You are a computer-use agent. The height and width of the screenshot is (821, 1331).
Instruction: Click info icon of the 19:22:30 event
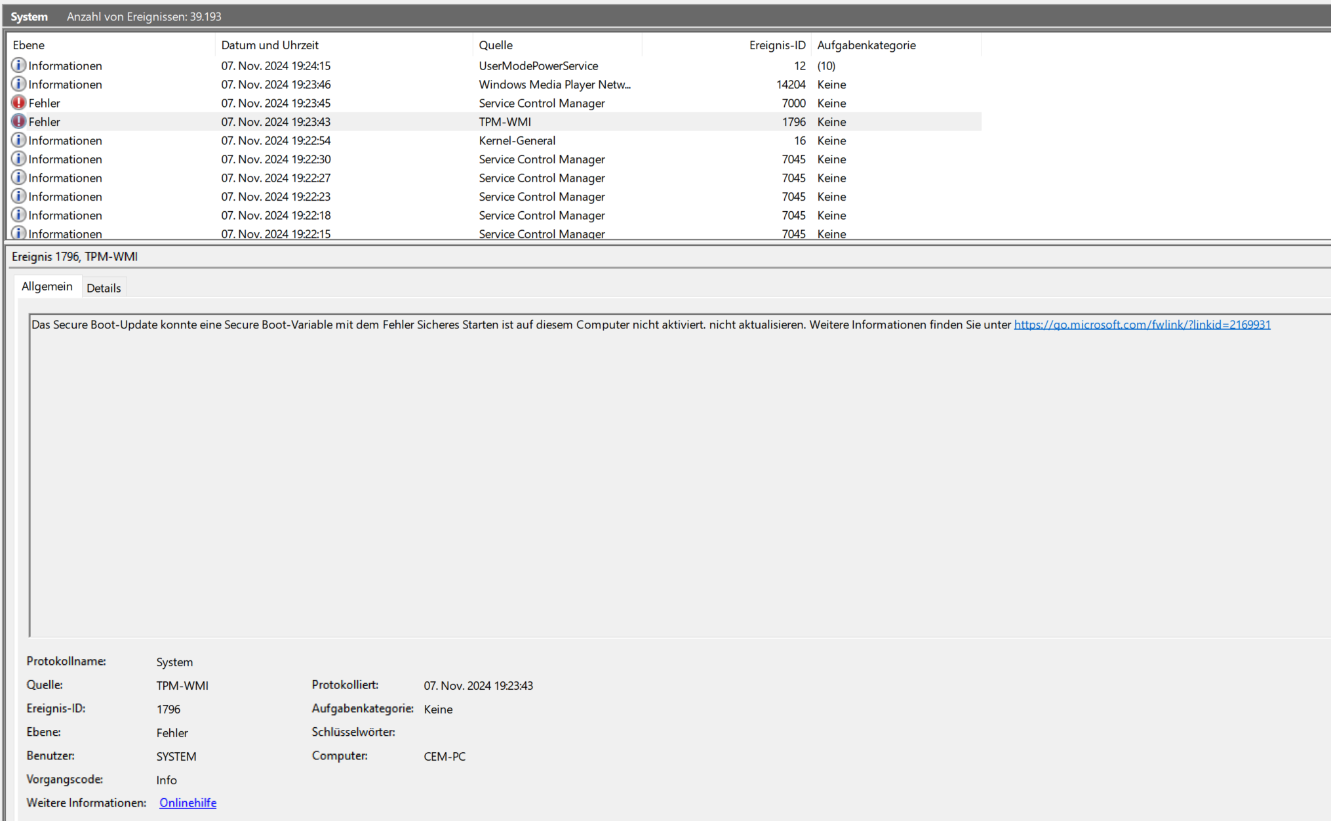[x=18, y=159]
